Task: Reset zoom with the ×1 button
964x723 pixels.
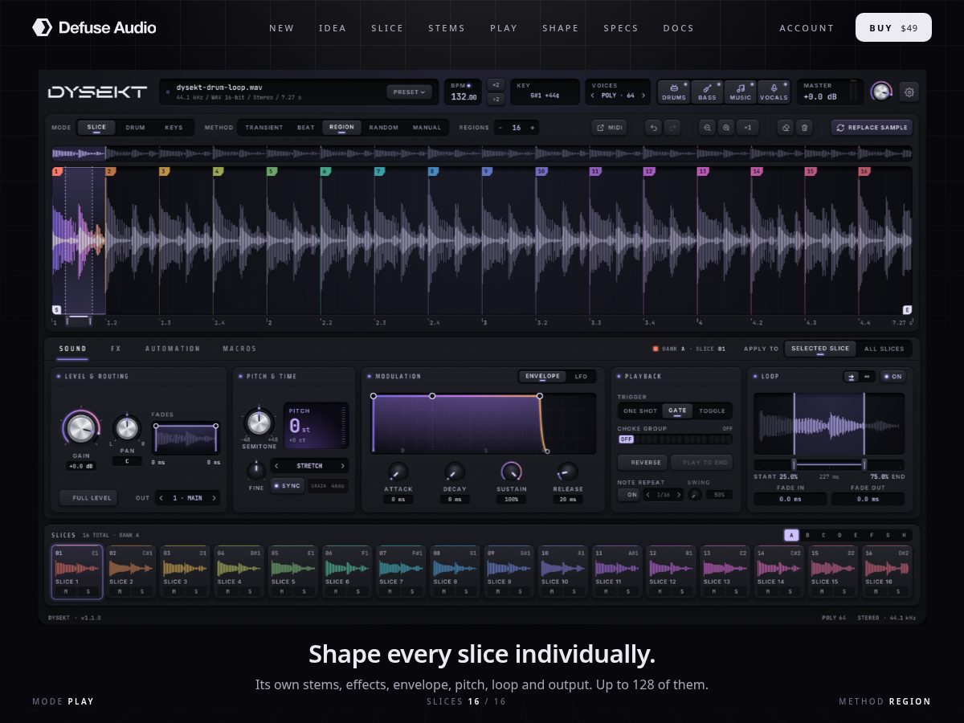Action: point(747,127)
